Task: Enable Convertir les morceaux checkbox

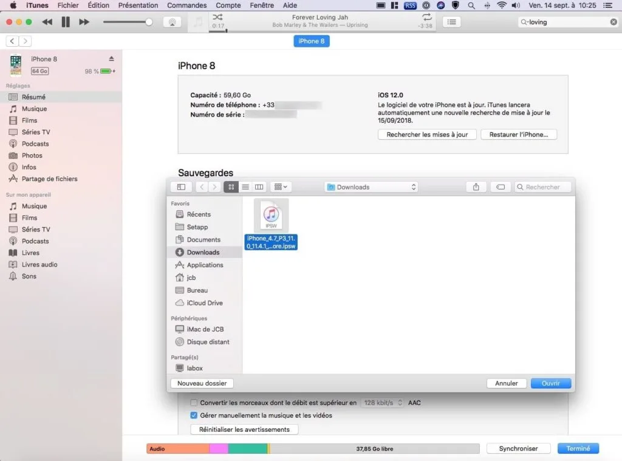Action: 194,403
